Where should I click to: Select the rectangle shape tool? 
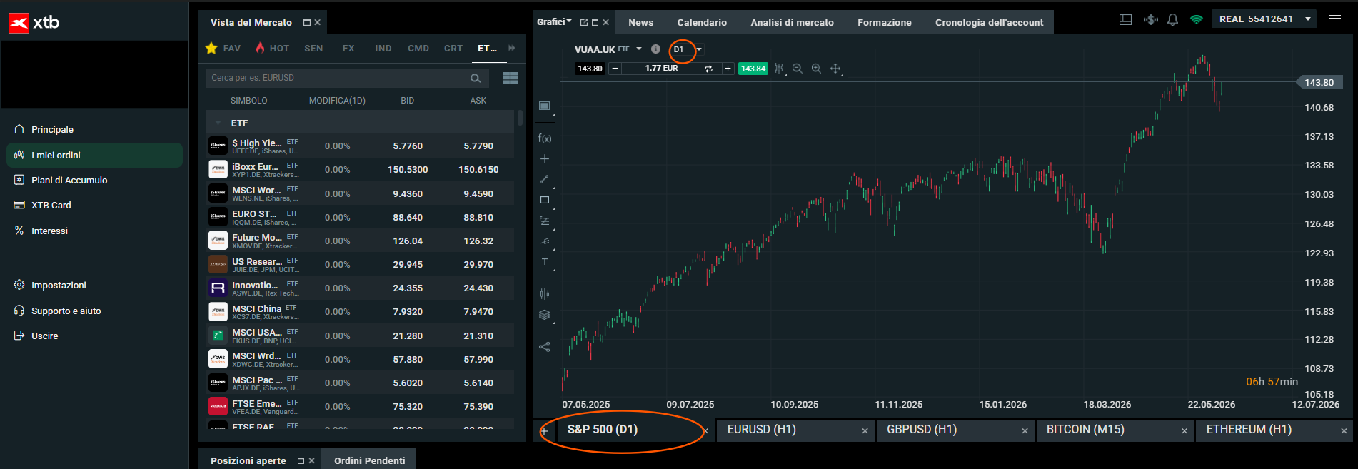545,200
